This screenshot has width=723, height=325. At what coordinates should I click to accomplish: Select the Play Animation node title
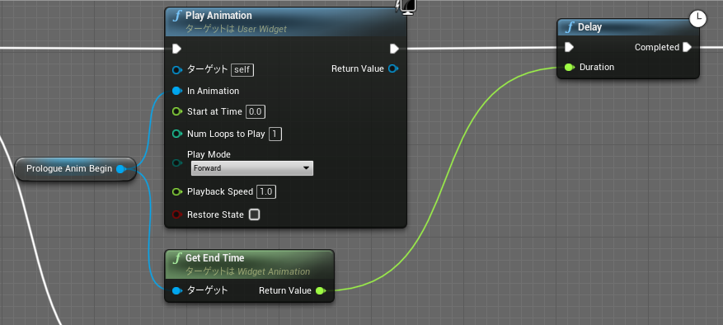coord(218,16)
